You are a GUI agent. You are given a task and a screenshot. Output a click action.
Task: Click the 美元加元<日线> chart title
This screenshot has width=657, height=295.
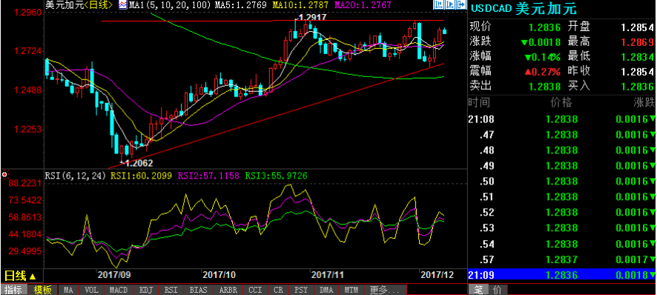pos(79,5)
